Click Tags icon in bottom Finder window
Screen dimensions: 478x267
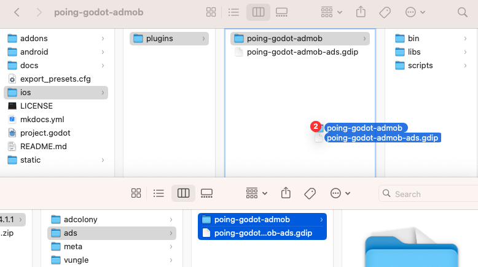[x=310, y=193]
